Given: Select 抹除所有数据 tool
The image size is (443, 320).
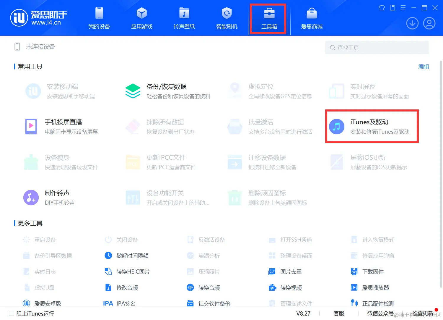Looking at the screenshot, I should point(160,127).
